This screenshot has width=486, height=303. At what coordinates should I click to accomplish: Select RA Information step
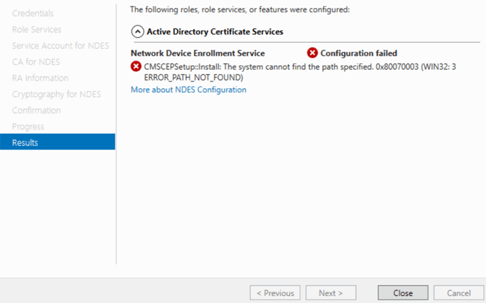click(x=40, y=78)
